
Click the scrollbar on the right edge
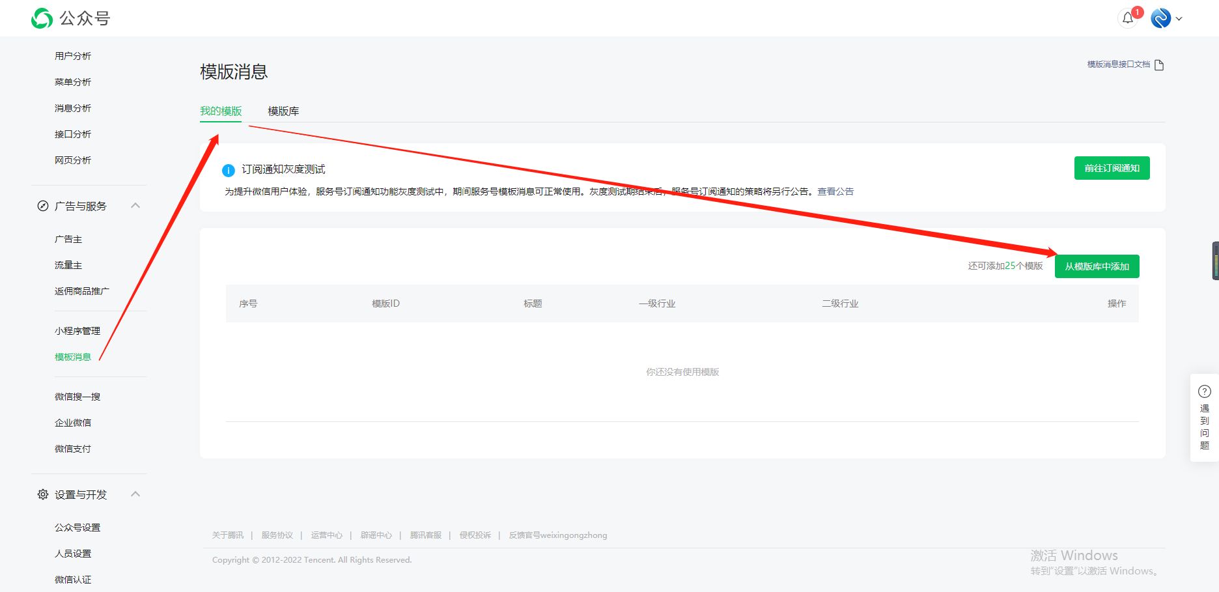tap(1214, 261)
